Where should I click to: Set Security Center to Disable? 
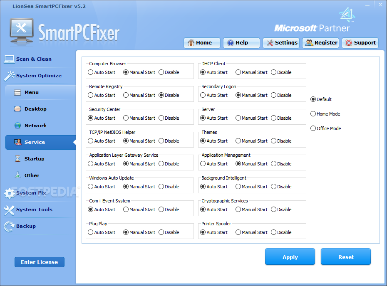click(x=161, y=118)
